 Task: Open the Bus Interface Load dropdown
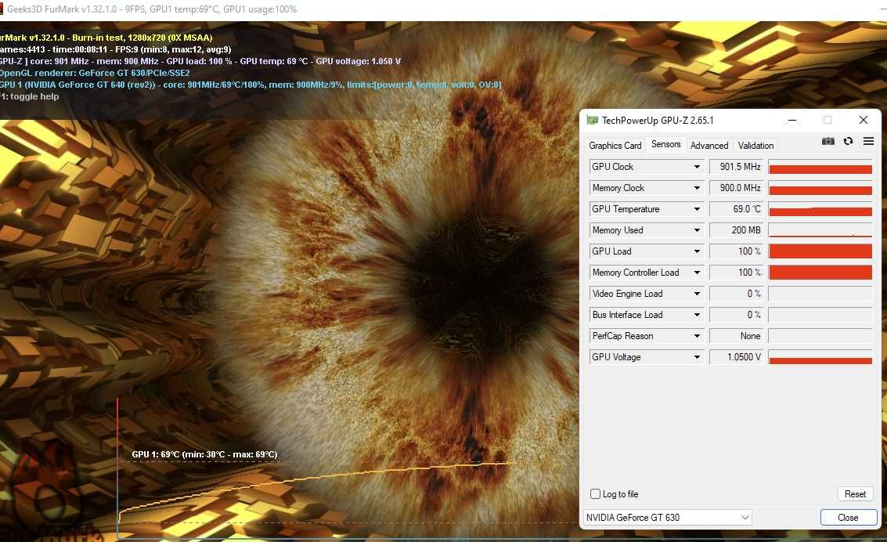point(697,315)
